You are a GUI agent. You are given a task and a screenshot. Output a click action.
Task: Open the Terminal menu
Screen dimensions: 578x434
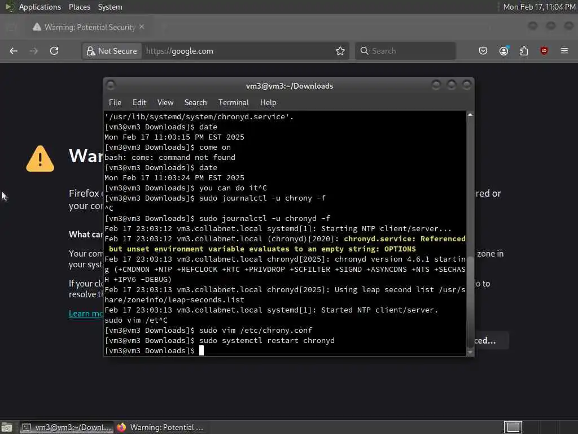tap(233, 103)
